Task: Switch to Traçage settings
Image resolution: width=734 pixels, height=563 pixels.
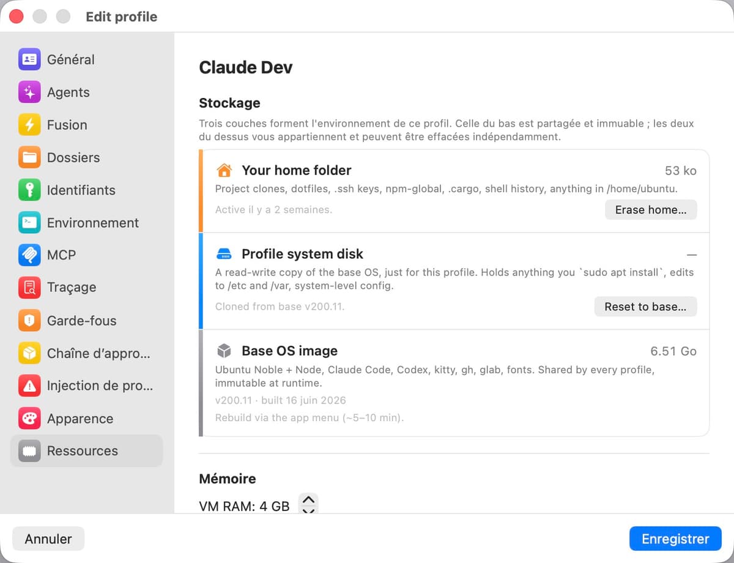Action: click(86, 288)
